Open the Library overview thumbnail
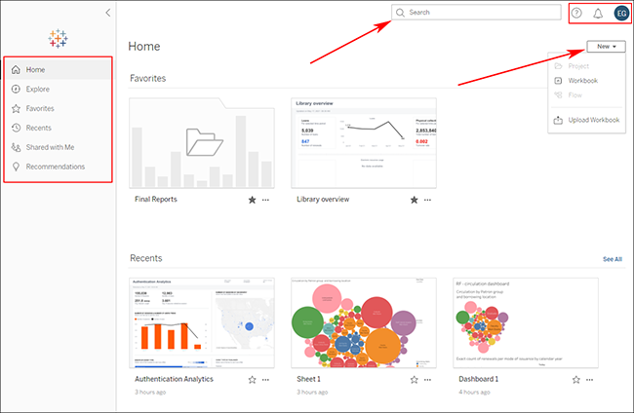 click(364, 143)
